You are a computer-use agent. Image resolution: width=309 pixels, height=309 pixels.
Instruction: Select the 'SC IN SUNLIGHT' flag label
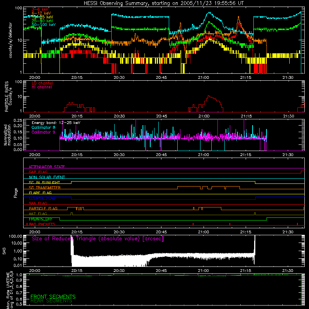[x=44, y=182]
